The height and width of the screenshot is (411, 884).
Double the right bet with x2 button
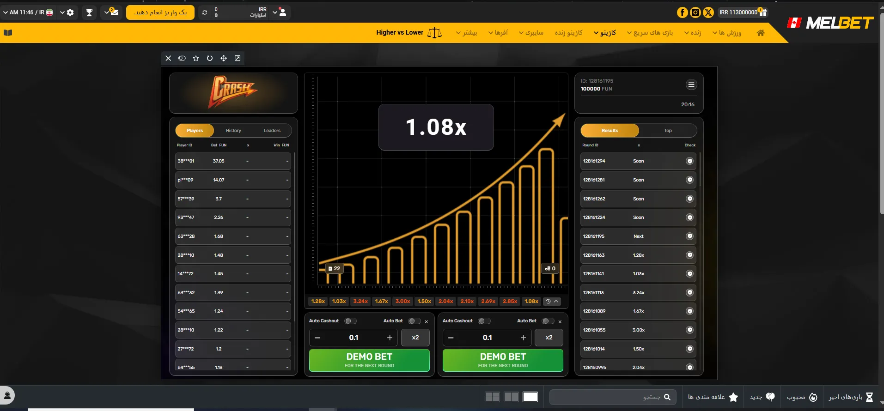[x=549, y=338]
